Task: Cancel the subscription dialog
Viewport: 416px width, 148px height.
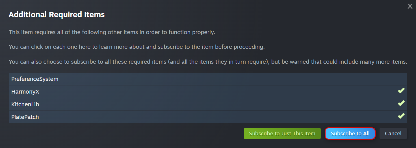Action: pyautogui.click(x=393, y=134)
